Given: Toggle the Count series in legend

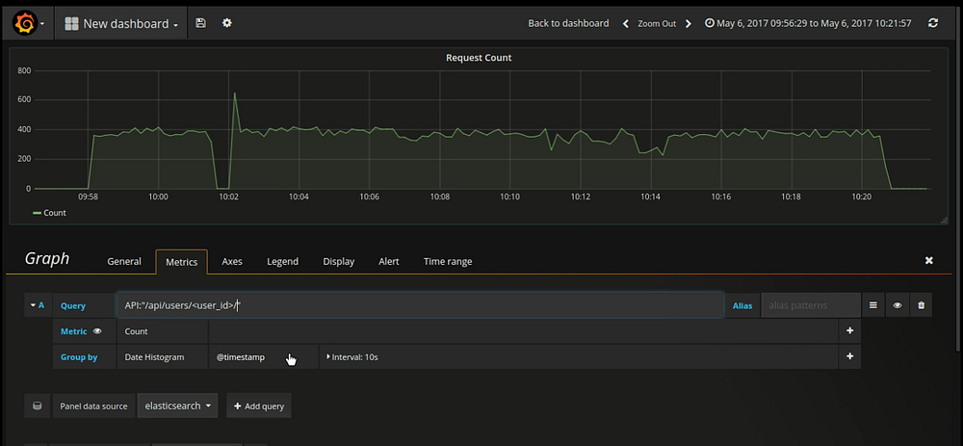Looking at the screenshot, I should tap(49, 213).
